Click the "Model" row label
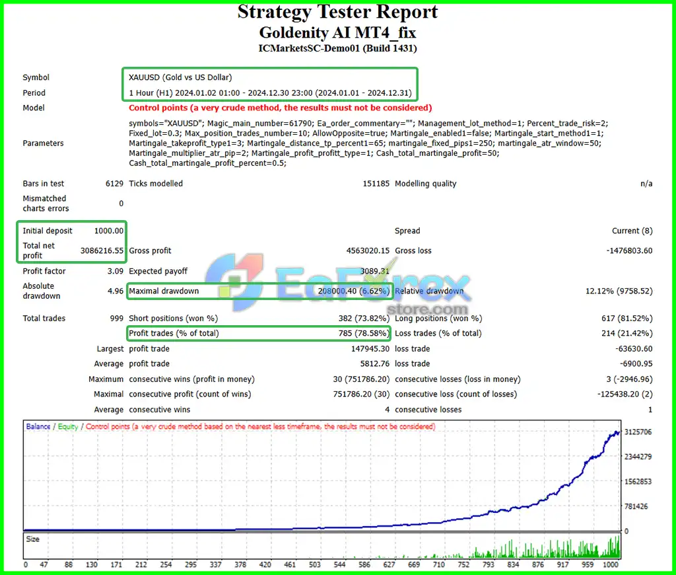The width and height of the screenshot is (676, 575). (x=34, y=108)
